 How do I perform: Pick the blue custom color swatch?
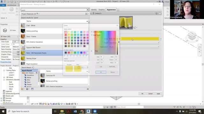coord(81,53)
